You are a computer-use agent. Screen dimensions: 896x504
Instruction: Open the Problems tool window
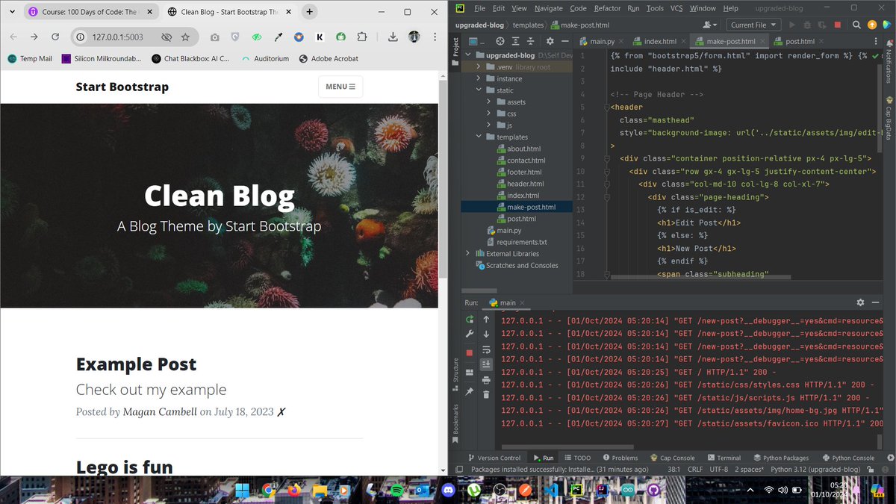[x=620, y=458]
